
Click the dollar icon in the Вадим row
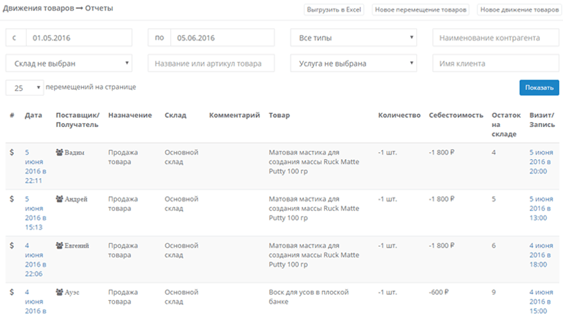tap(12, 152)
